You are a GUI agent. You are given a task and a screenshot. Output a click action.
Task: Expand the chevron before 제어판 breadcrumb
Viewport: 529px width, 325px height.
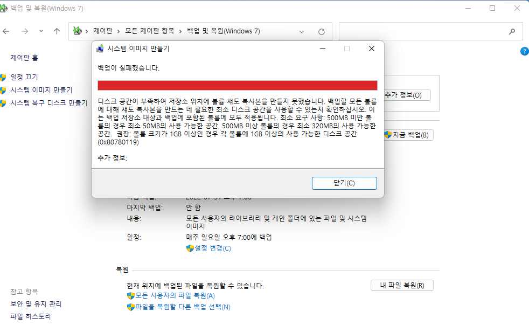(x=87, y=31)
